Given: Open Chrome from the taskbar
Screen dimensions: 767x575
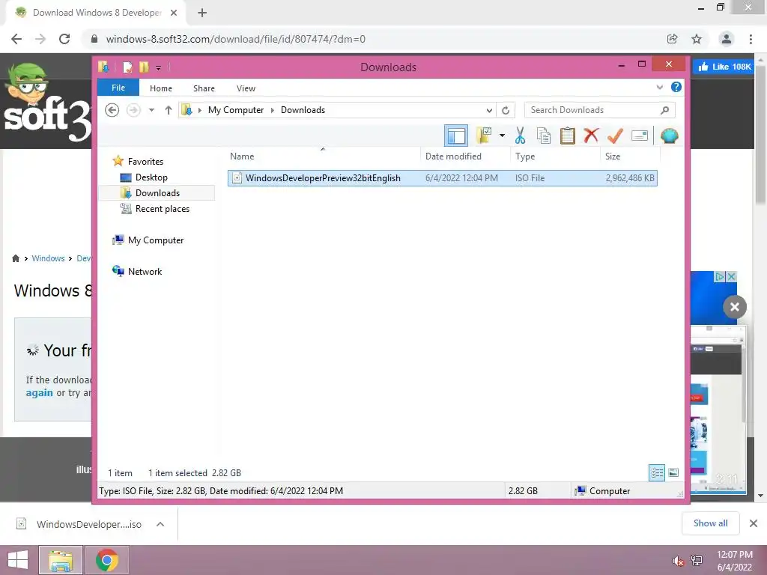Looking at the screenshot, I should (x=107, y=560).
